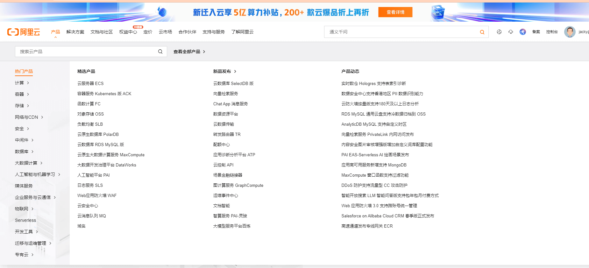Expand the 数据库 category
Screen dimensions: 589x268
click(24, 152)
